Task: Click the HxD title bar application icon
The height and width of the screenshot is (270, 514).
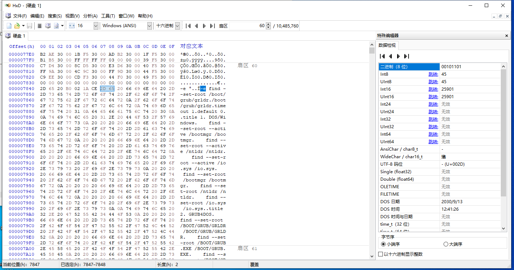Action: coord(8,5)
